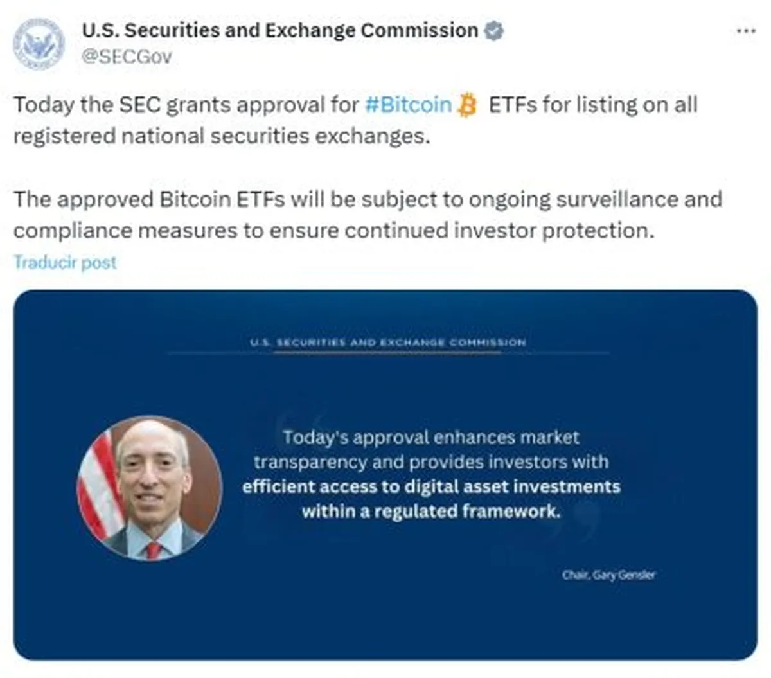Screen dimensions: 771x678
Task: Open the U.S. Securities and Exchange Commission profile name
Action: pos(279,30)
